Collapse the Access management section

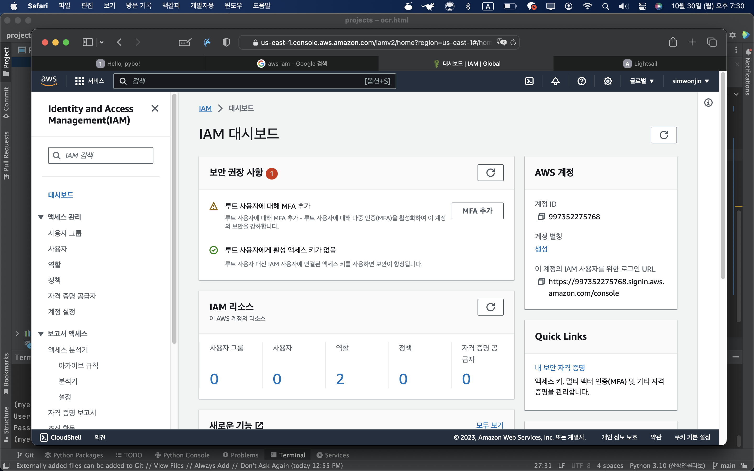41,217
